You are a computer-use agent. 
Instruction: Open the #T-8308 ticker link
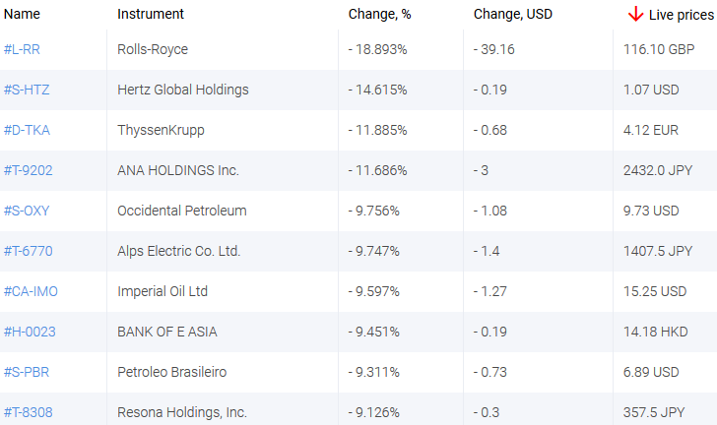(x=29, y=412)
